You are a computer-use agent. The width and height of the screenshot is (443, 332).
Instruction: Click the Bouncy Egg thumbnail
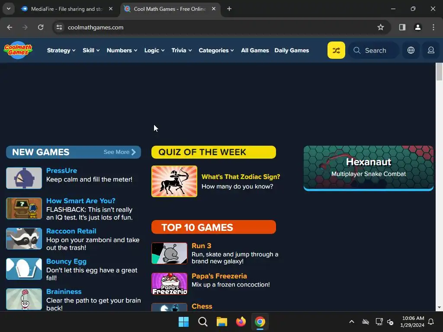pyautogui.click(x=24, y=269)
